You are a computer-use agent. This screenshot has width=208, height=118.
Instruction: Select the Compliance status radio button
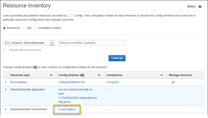click(36, 28)
